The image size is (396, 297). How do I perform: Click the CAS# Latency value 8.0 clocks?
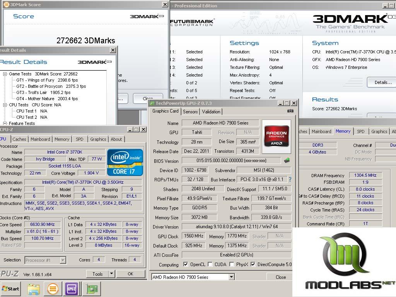(365, 189)
